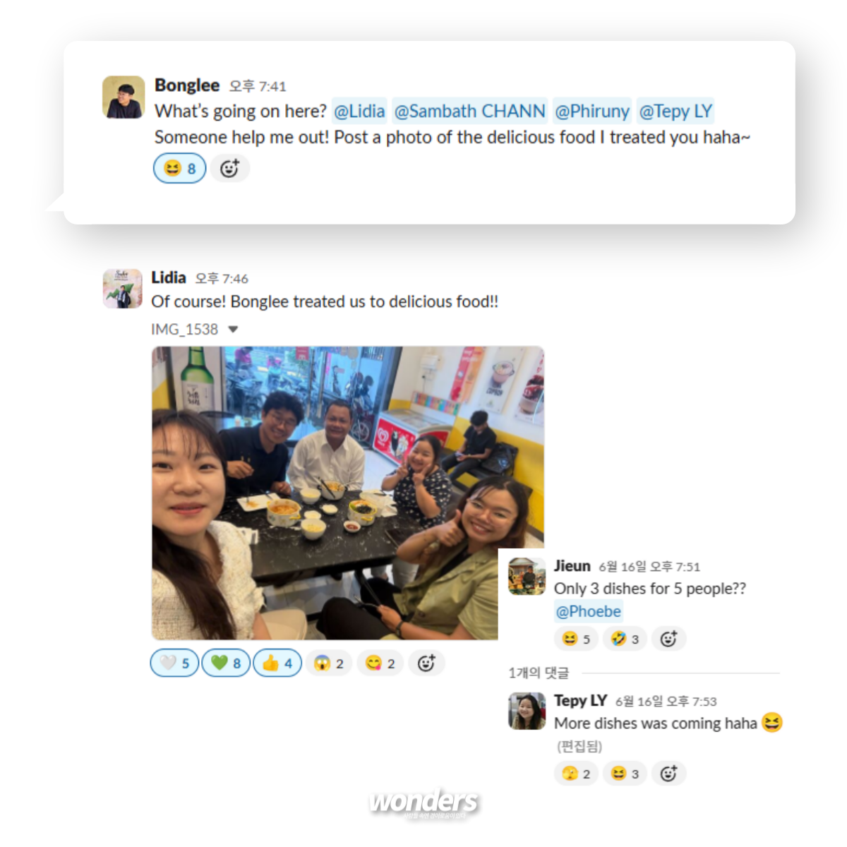The image size is (847, 847).
Task: Add a reaction to Lidia's photo post
Action: pyautogui.click(x=426, y=663)
